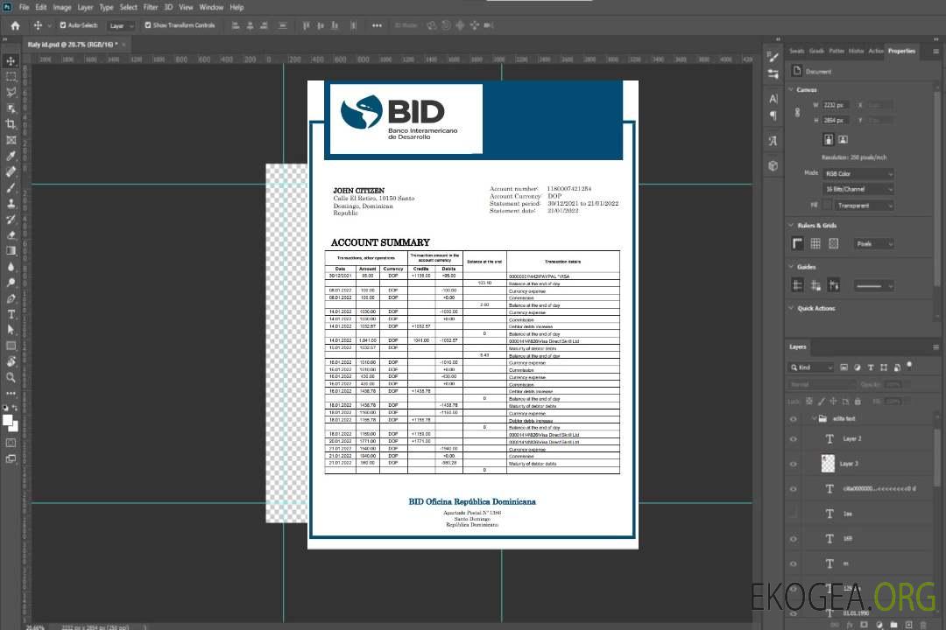Add a layer mask from Layers footer
The width and height of the screenshot is (946, 630).
coord(864,625)
